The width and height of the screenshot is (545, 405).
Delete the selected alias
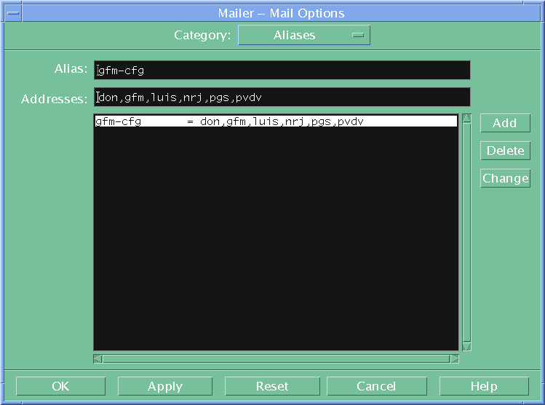coord(505,151)
